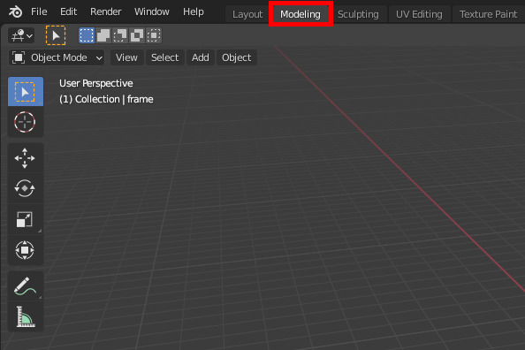Screen dimensions: 525x350
Task: Activate the Select Box tool in toolbar
Action: coord(25,92)
